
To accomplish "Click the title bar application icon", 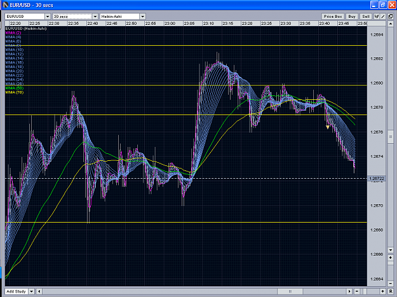I will point(6,5).
